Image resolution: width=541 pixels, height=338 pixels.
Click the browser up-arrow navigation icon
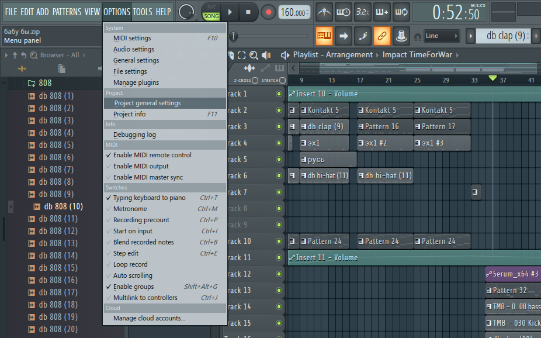(15, 55)
